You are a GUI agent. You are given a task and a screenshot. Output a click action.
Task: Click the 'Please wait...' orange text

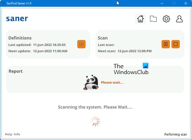click(x=112, y=82)
